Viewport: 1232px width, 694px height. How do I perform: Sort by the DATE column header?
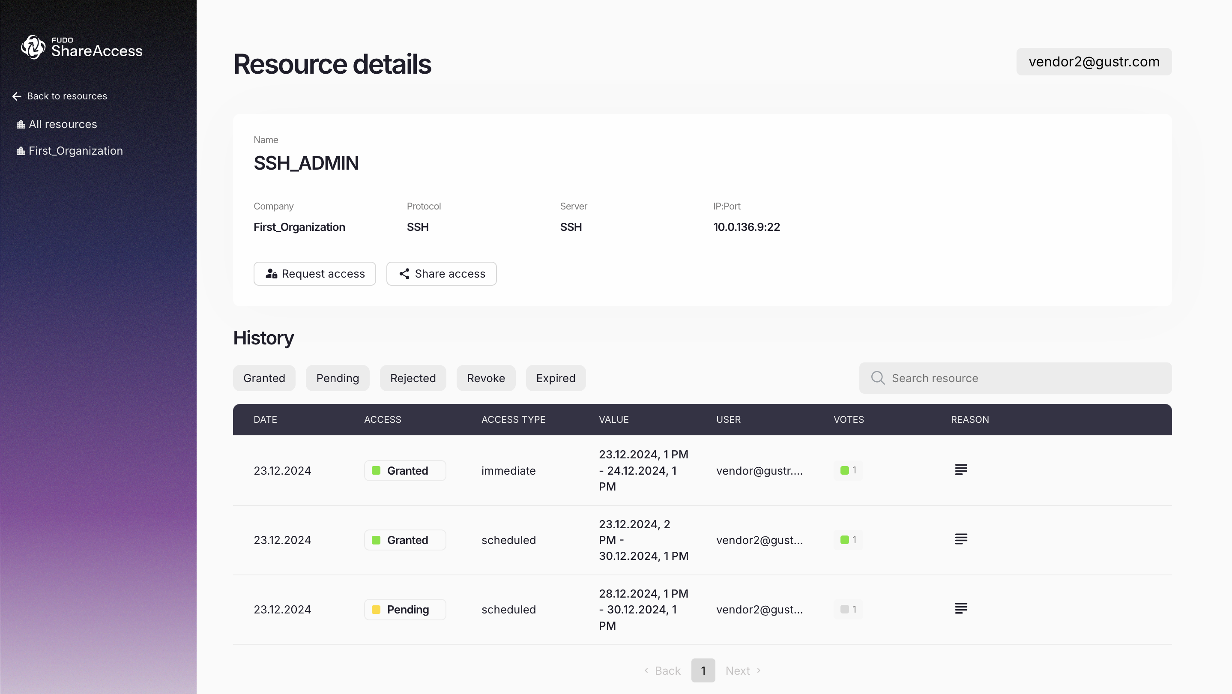pyautogui.click(x=266, y=419)
